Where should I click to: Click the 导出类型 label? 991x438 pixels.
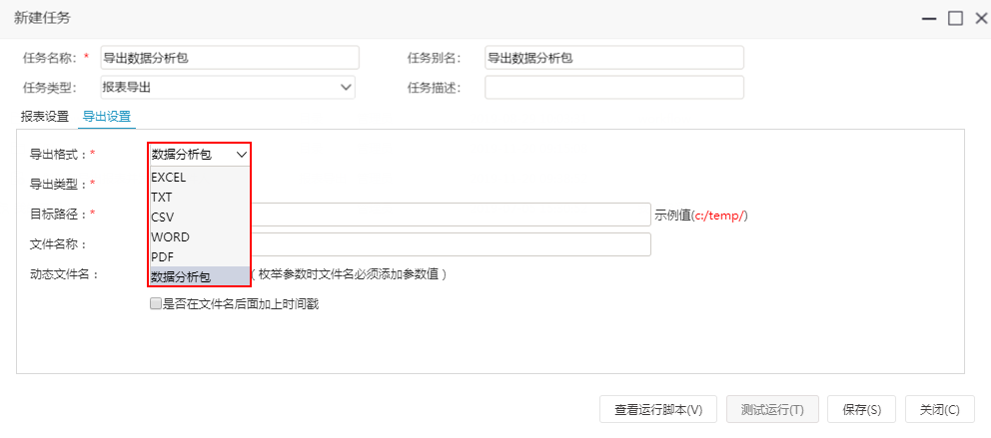(x=58, y=184)
